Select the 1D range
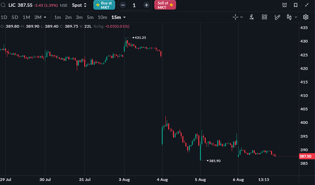Viewport: 315px width, 185px height. pyautogui.click(x=4, y=17)
